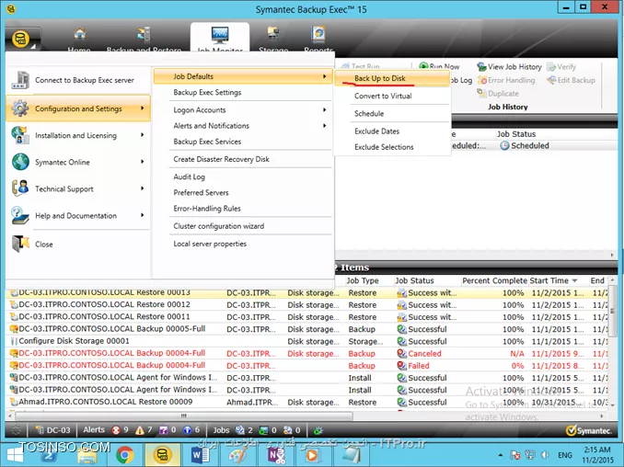Click the Duplicate ribbon button
Image resolution: width=624 pixels, height=467 pixels.
click(498, 94)
